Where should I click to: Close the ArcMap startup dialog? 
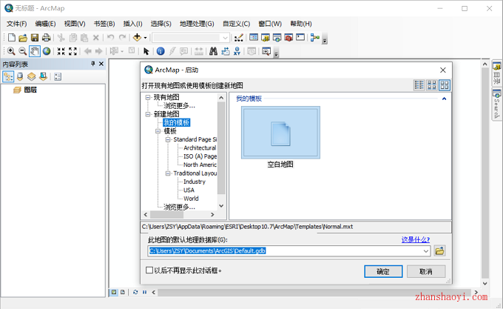click(443, 70)
